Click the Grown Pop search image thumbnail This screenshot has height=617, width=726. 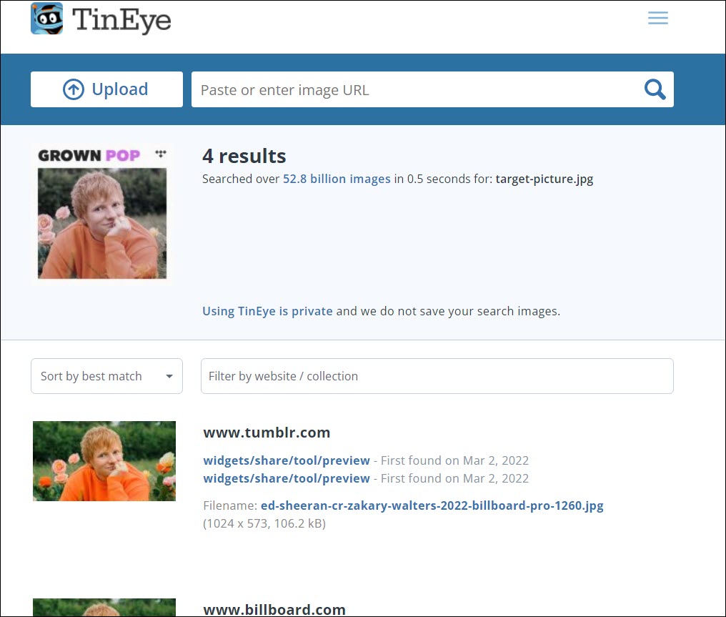tap(102, 213)
